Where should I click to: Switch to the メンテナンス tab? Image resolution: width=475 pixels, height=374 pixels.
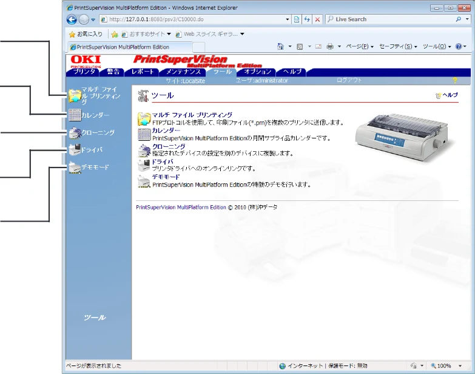click(183, 72)
